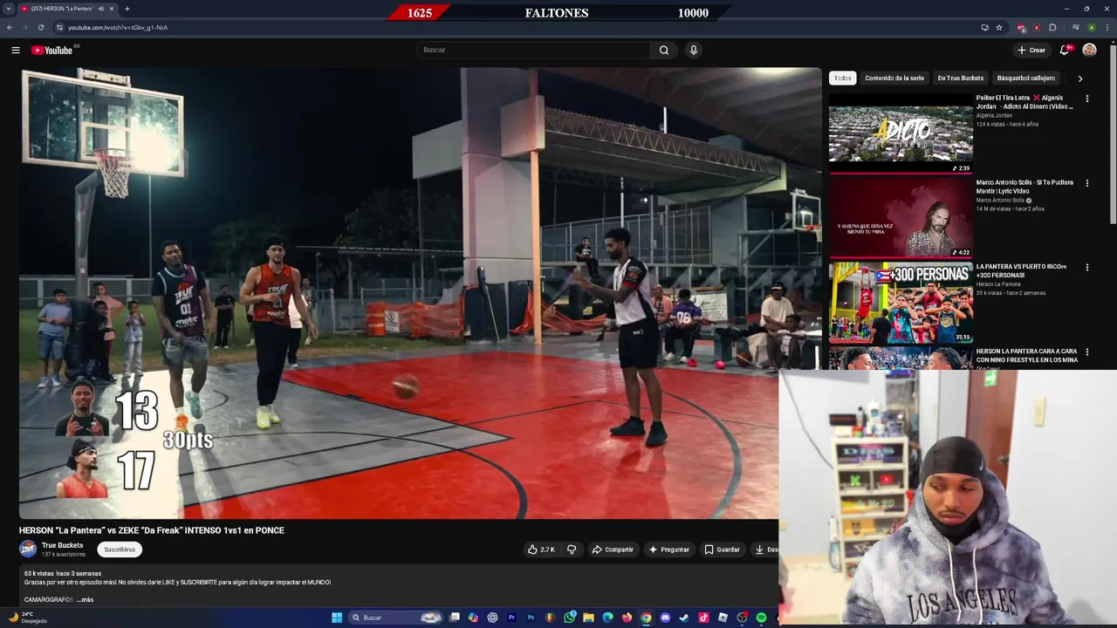Screen dimensions: 1117x628
Task: Click the Suscribirse button
Action: coord(120,549)
